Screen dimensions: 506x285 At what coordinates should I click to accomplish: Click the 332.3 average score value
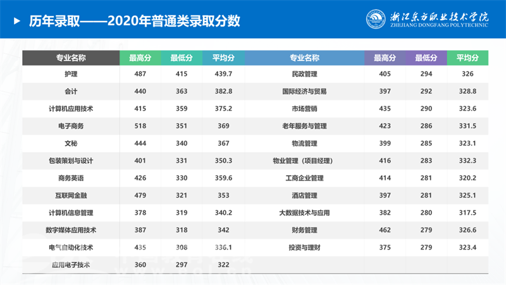point(467,161)
